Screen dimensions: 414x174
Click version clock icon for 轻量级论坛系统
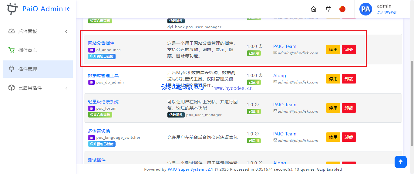pos(257,104)
